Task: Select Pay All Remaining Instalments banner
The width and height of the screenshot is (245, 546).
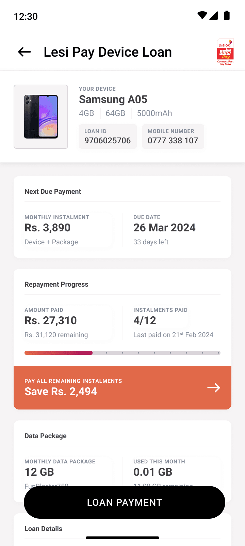Action: [x=122, y=388]
